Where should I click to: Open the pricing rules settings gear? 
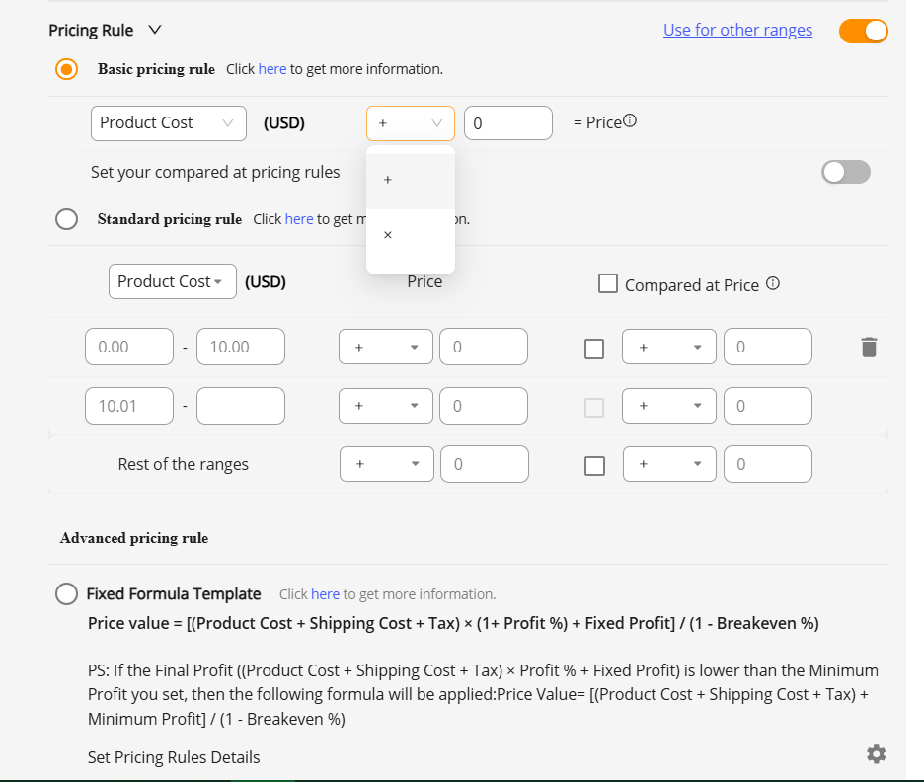pos(876,754)
